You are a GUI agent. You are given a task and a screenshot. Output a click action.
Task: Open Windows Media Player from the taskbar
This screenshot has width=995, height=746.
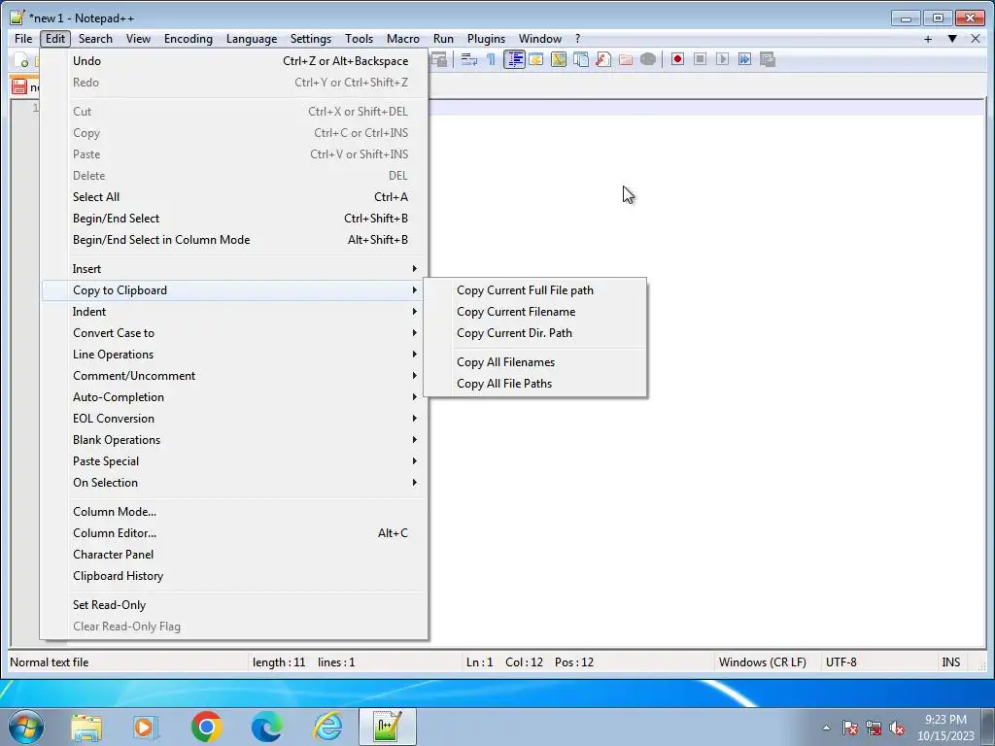click(x=146, y=727)
